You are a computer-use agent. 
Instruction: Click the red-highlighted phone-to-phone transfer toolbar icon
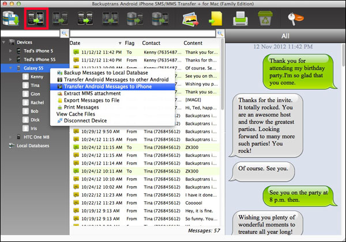pos(36,19)
